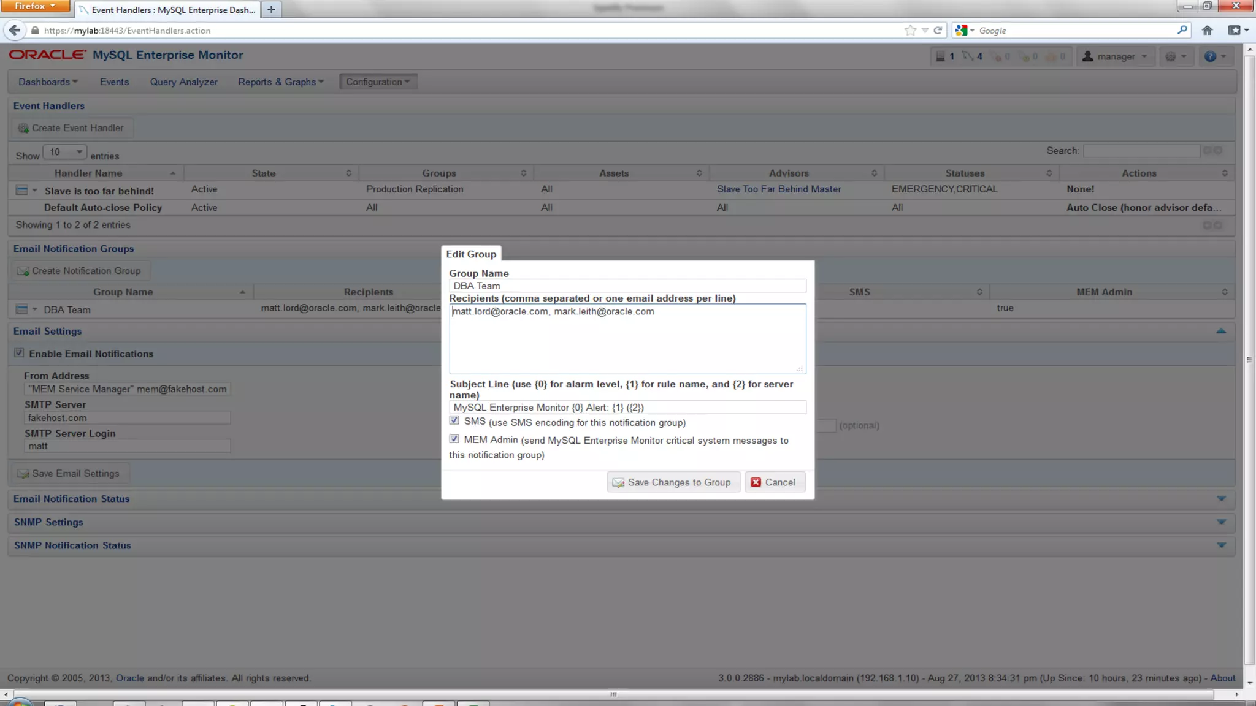Open a new browser tab with plus

[271, 9]
